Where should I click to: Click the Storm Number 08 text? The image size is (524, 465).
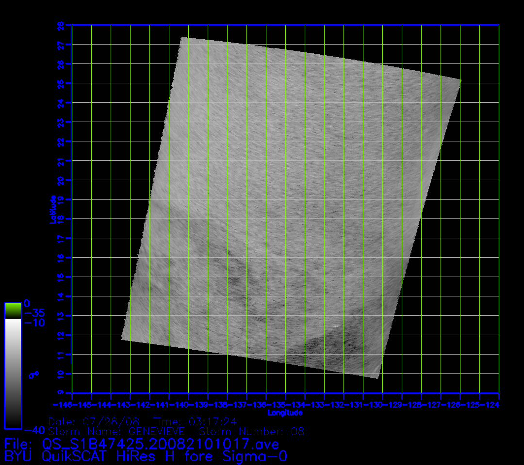click(252, 431)
